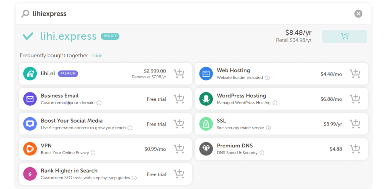Image resolution: width=392 pixels, height=189 pixels.
Task: Show info for SSL site security
Action: click(268, 128)
